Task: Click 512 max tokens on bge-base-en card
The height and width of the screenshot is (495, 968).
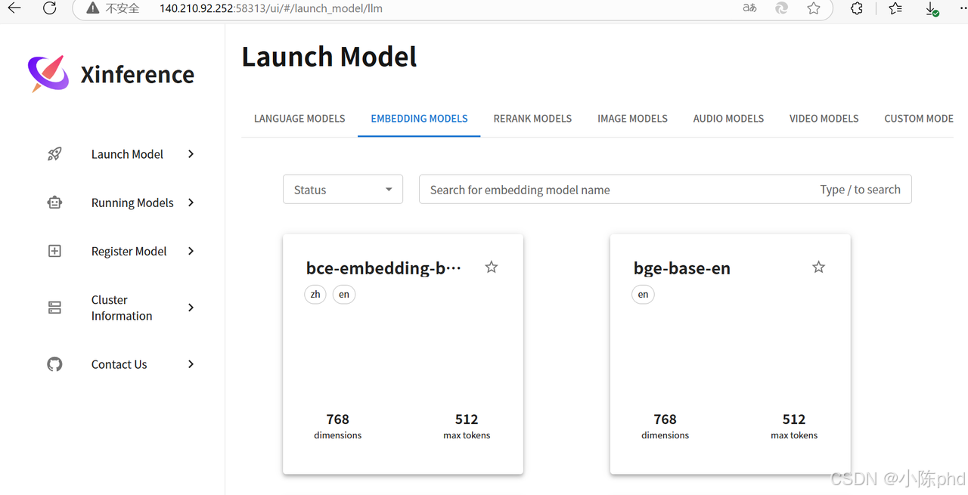Action: point(794,426)
